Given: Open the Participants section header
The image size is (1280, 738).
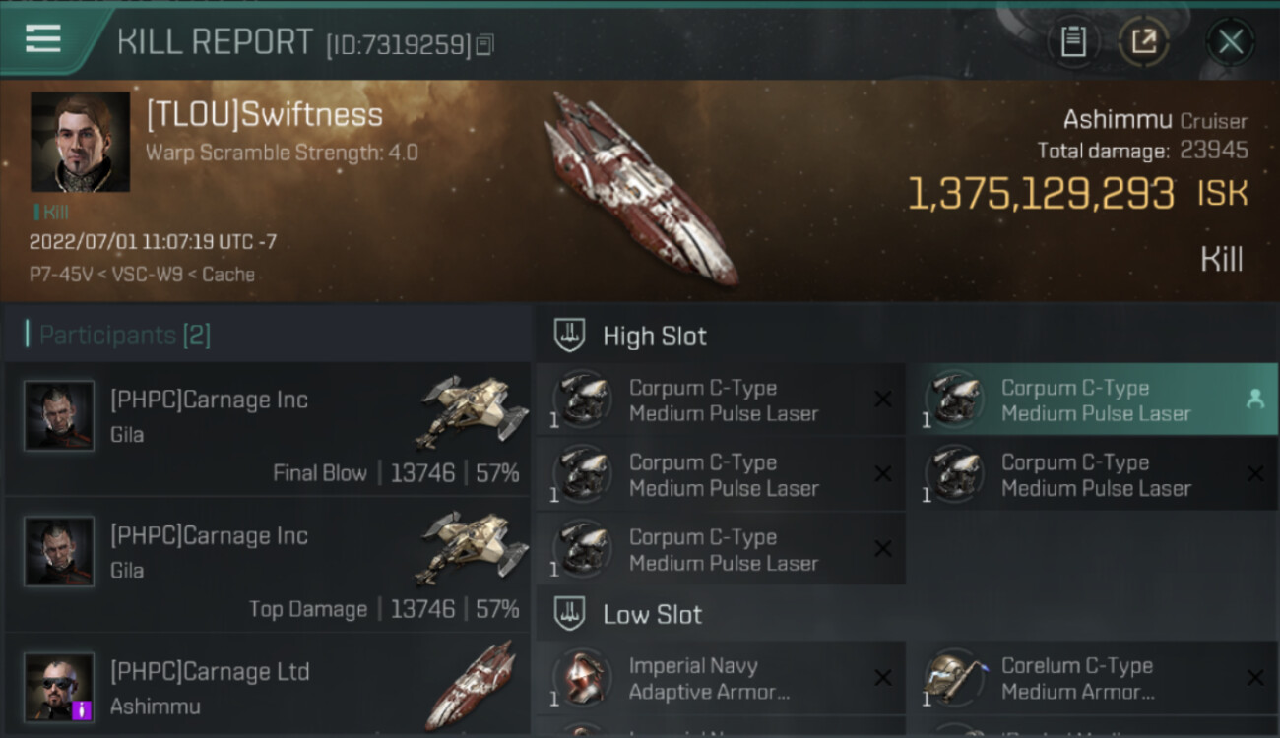Looking at the screenshot, I should (125, 336).
